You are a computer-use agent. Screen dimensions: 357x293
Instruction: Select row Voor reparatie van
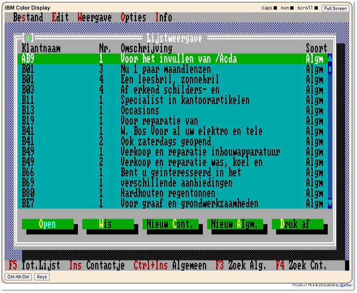pos(172,121)
